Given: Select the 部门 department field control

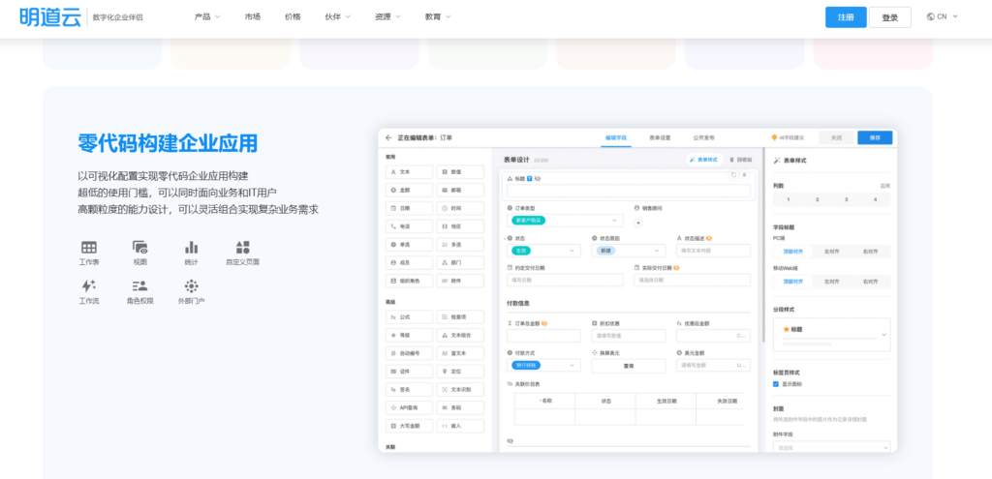Looking at the screenshot, I should coord(460,262).
